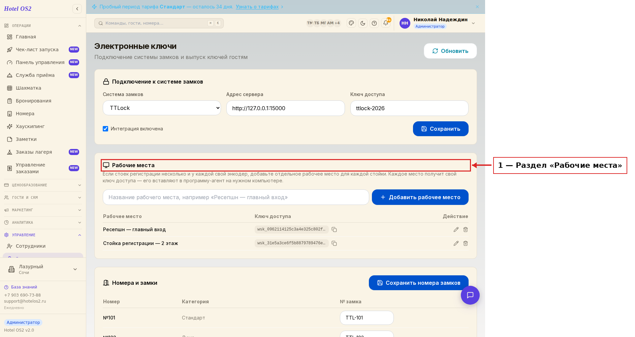Follow the Узнать о тарифах link
Viewport: 635px width, 337px height.
pos(257,7)
